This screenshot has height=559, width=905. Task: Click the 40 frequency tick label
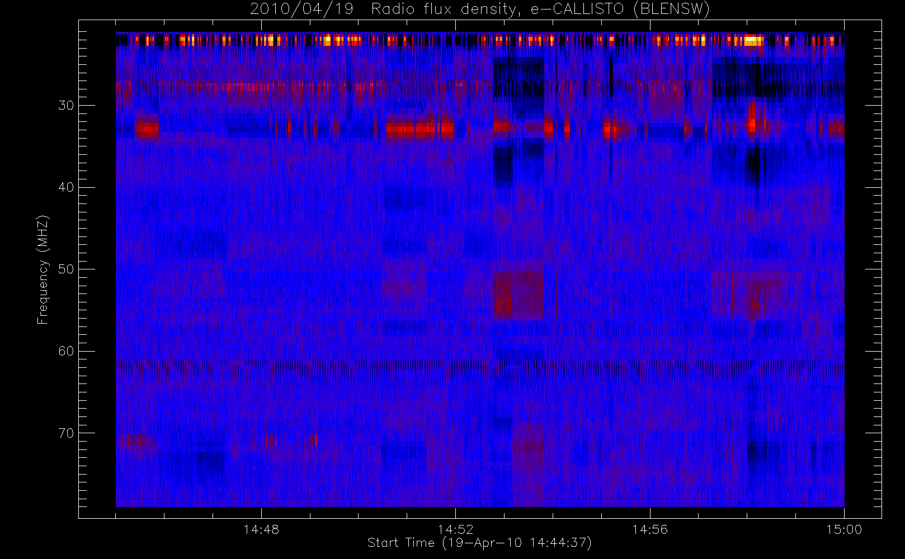pyautogui.click(x=66, y=187)
